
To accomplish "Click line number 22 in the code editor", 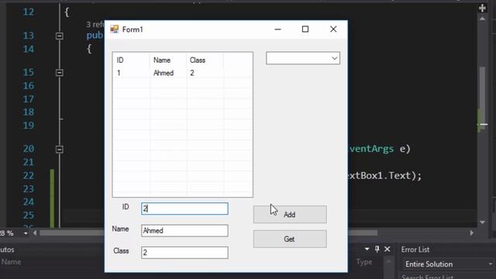I will pos(29,176).
